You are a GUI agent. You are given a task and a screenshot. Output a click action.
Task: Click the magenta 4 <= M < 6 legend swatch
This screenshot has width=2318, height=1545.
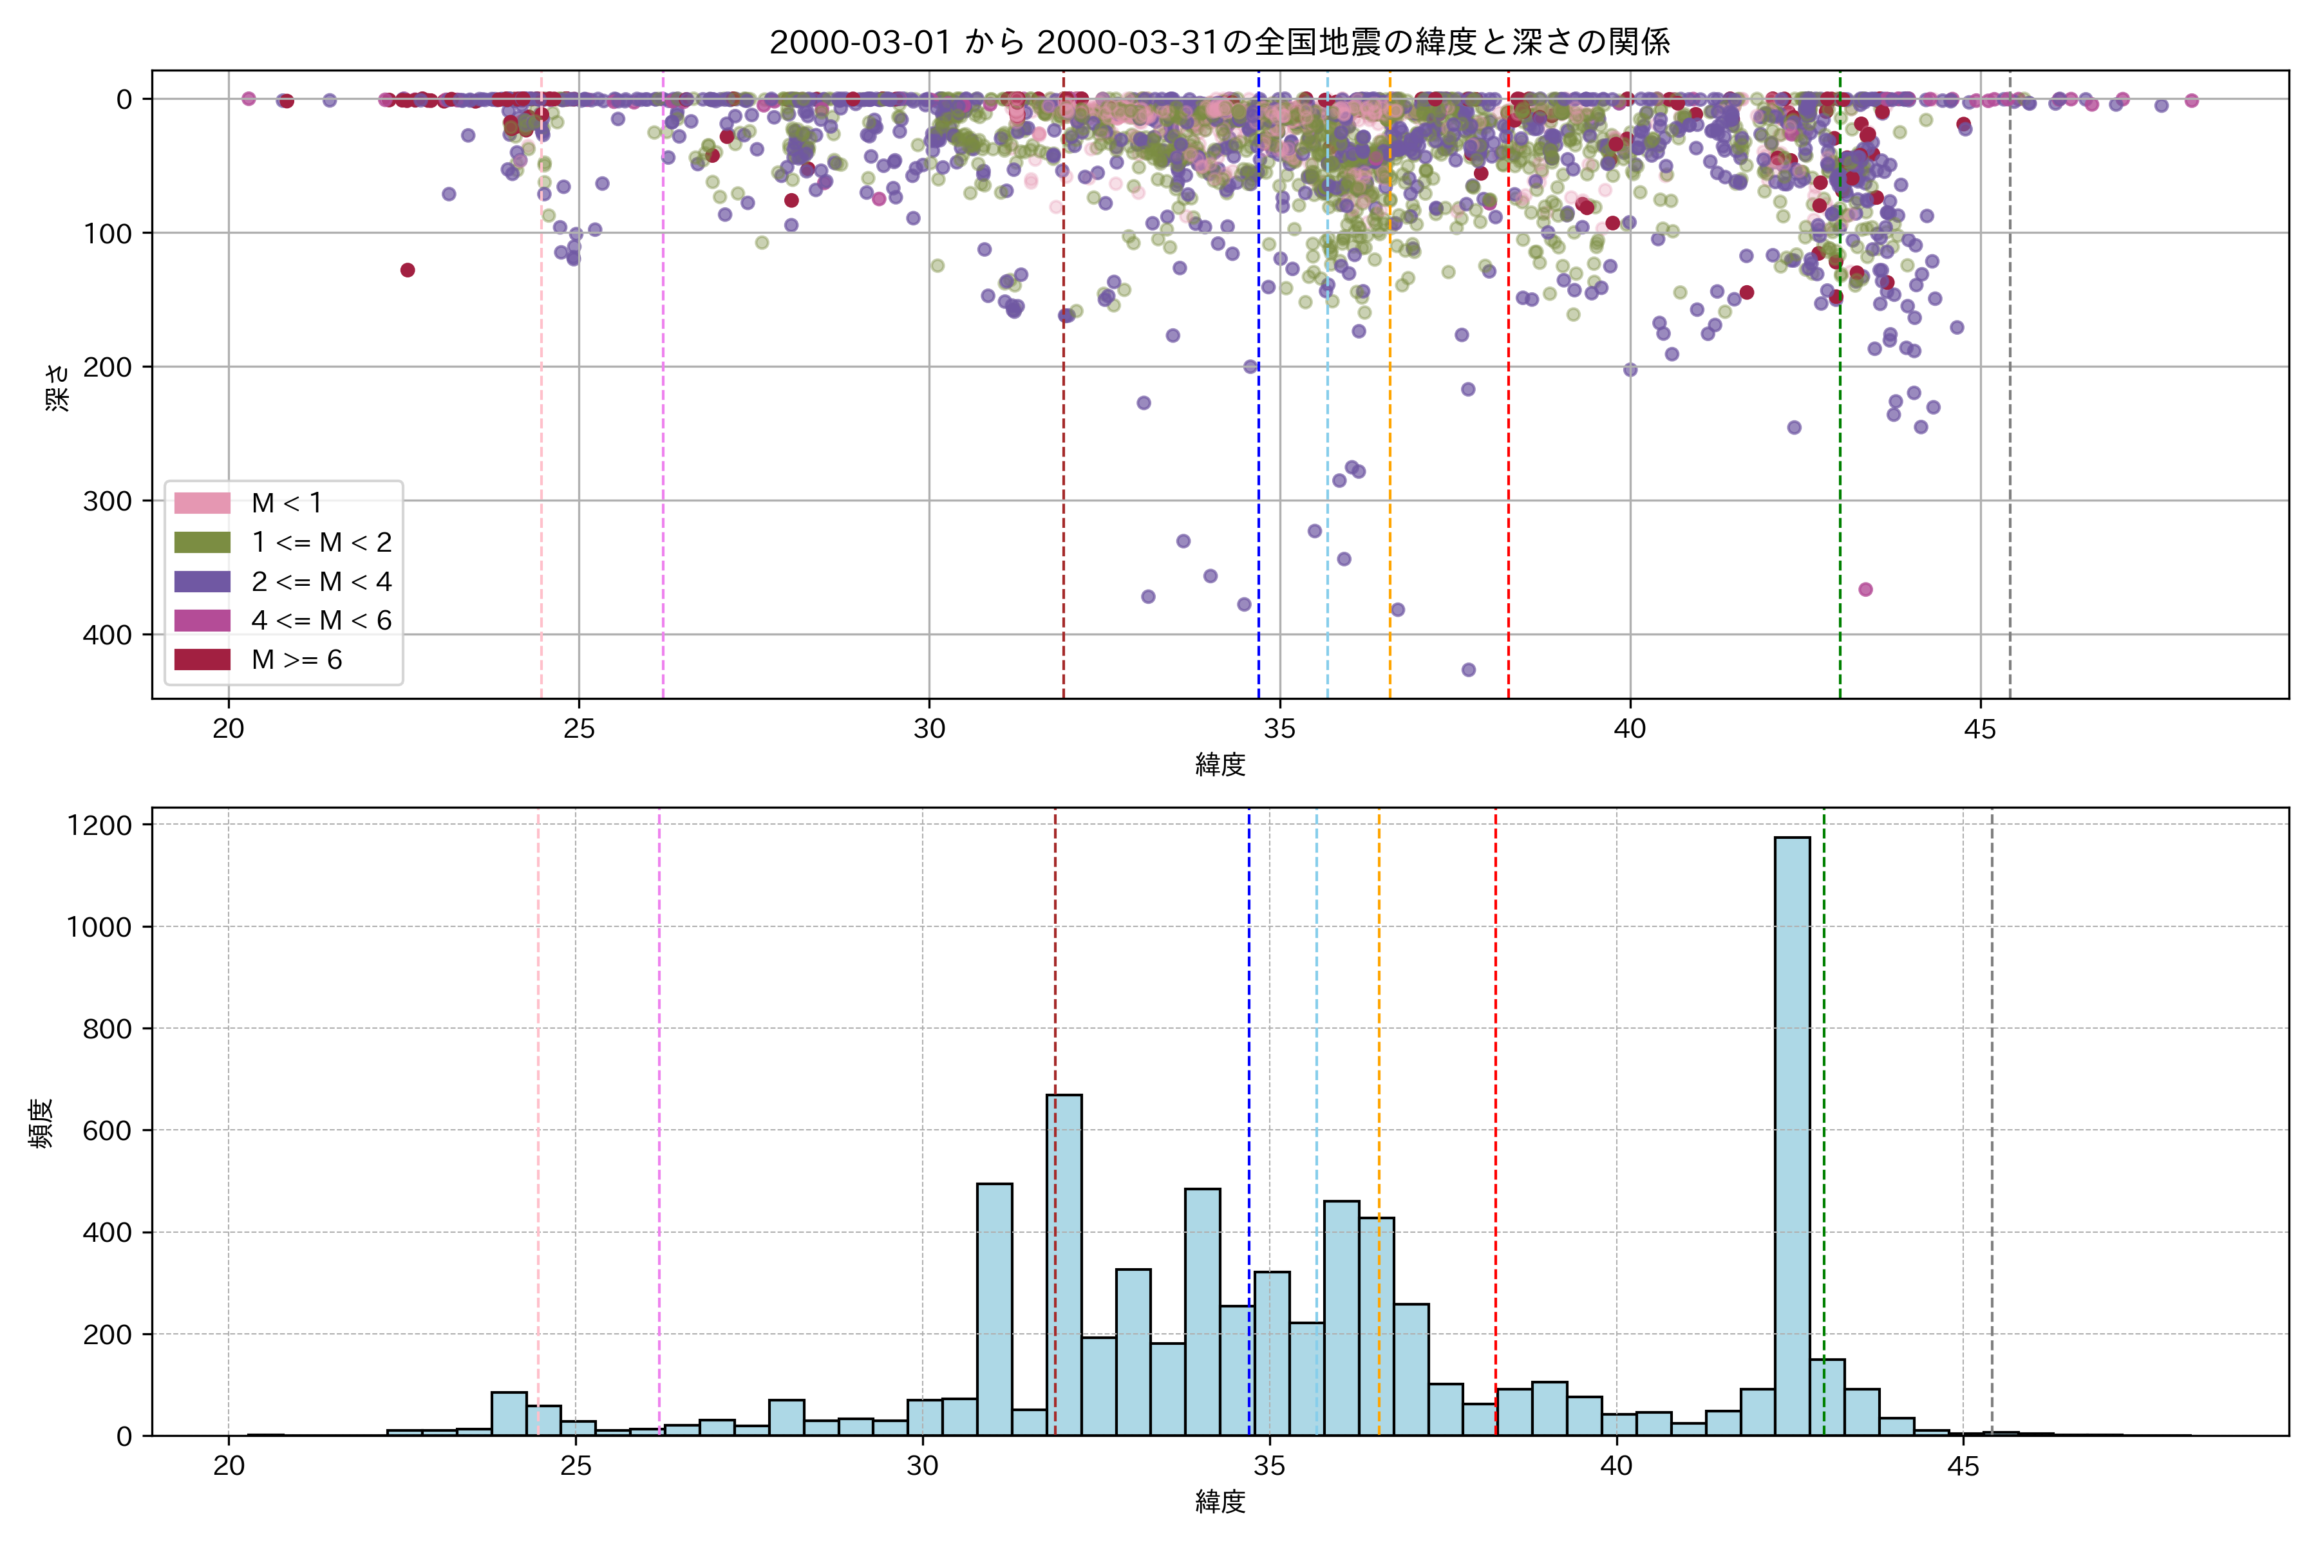(x=202, y=620)
